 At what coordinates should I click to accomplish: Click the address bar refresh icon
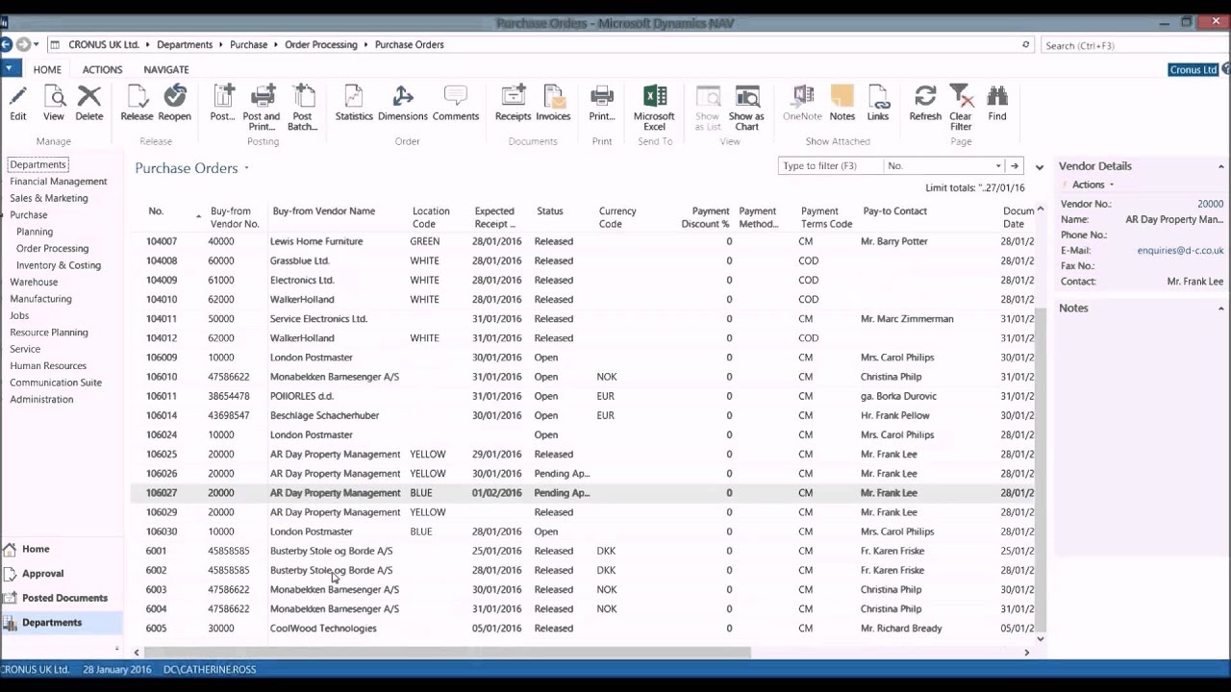point(1025,44)
